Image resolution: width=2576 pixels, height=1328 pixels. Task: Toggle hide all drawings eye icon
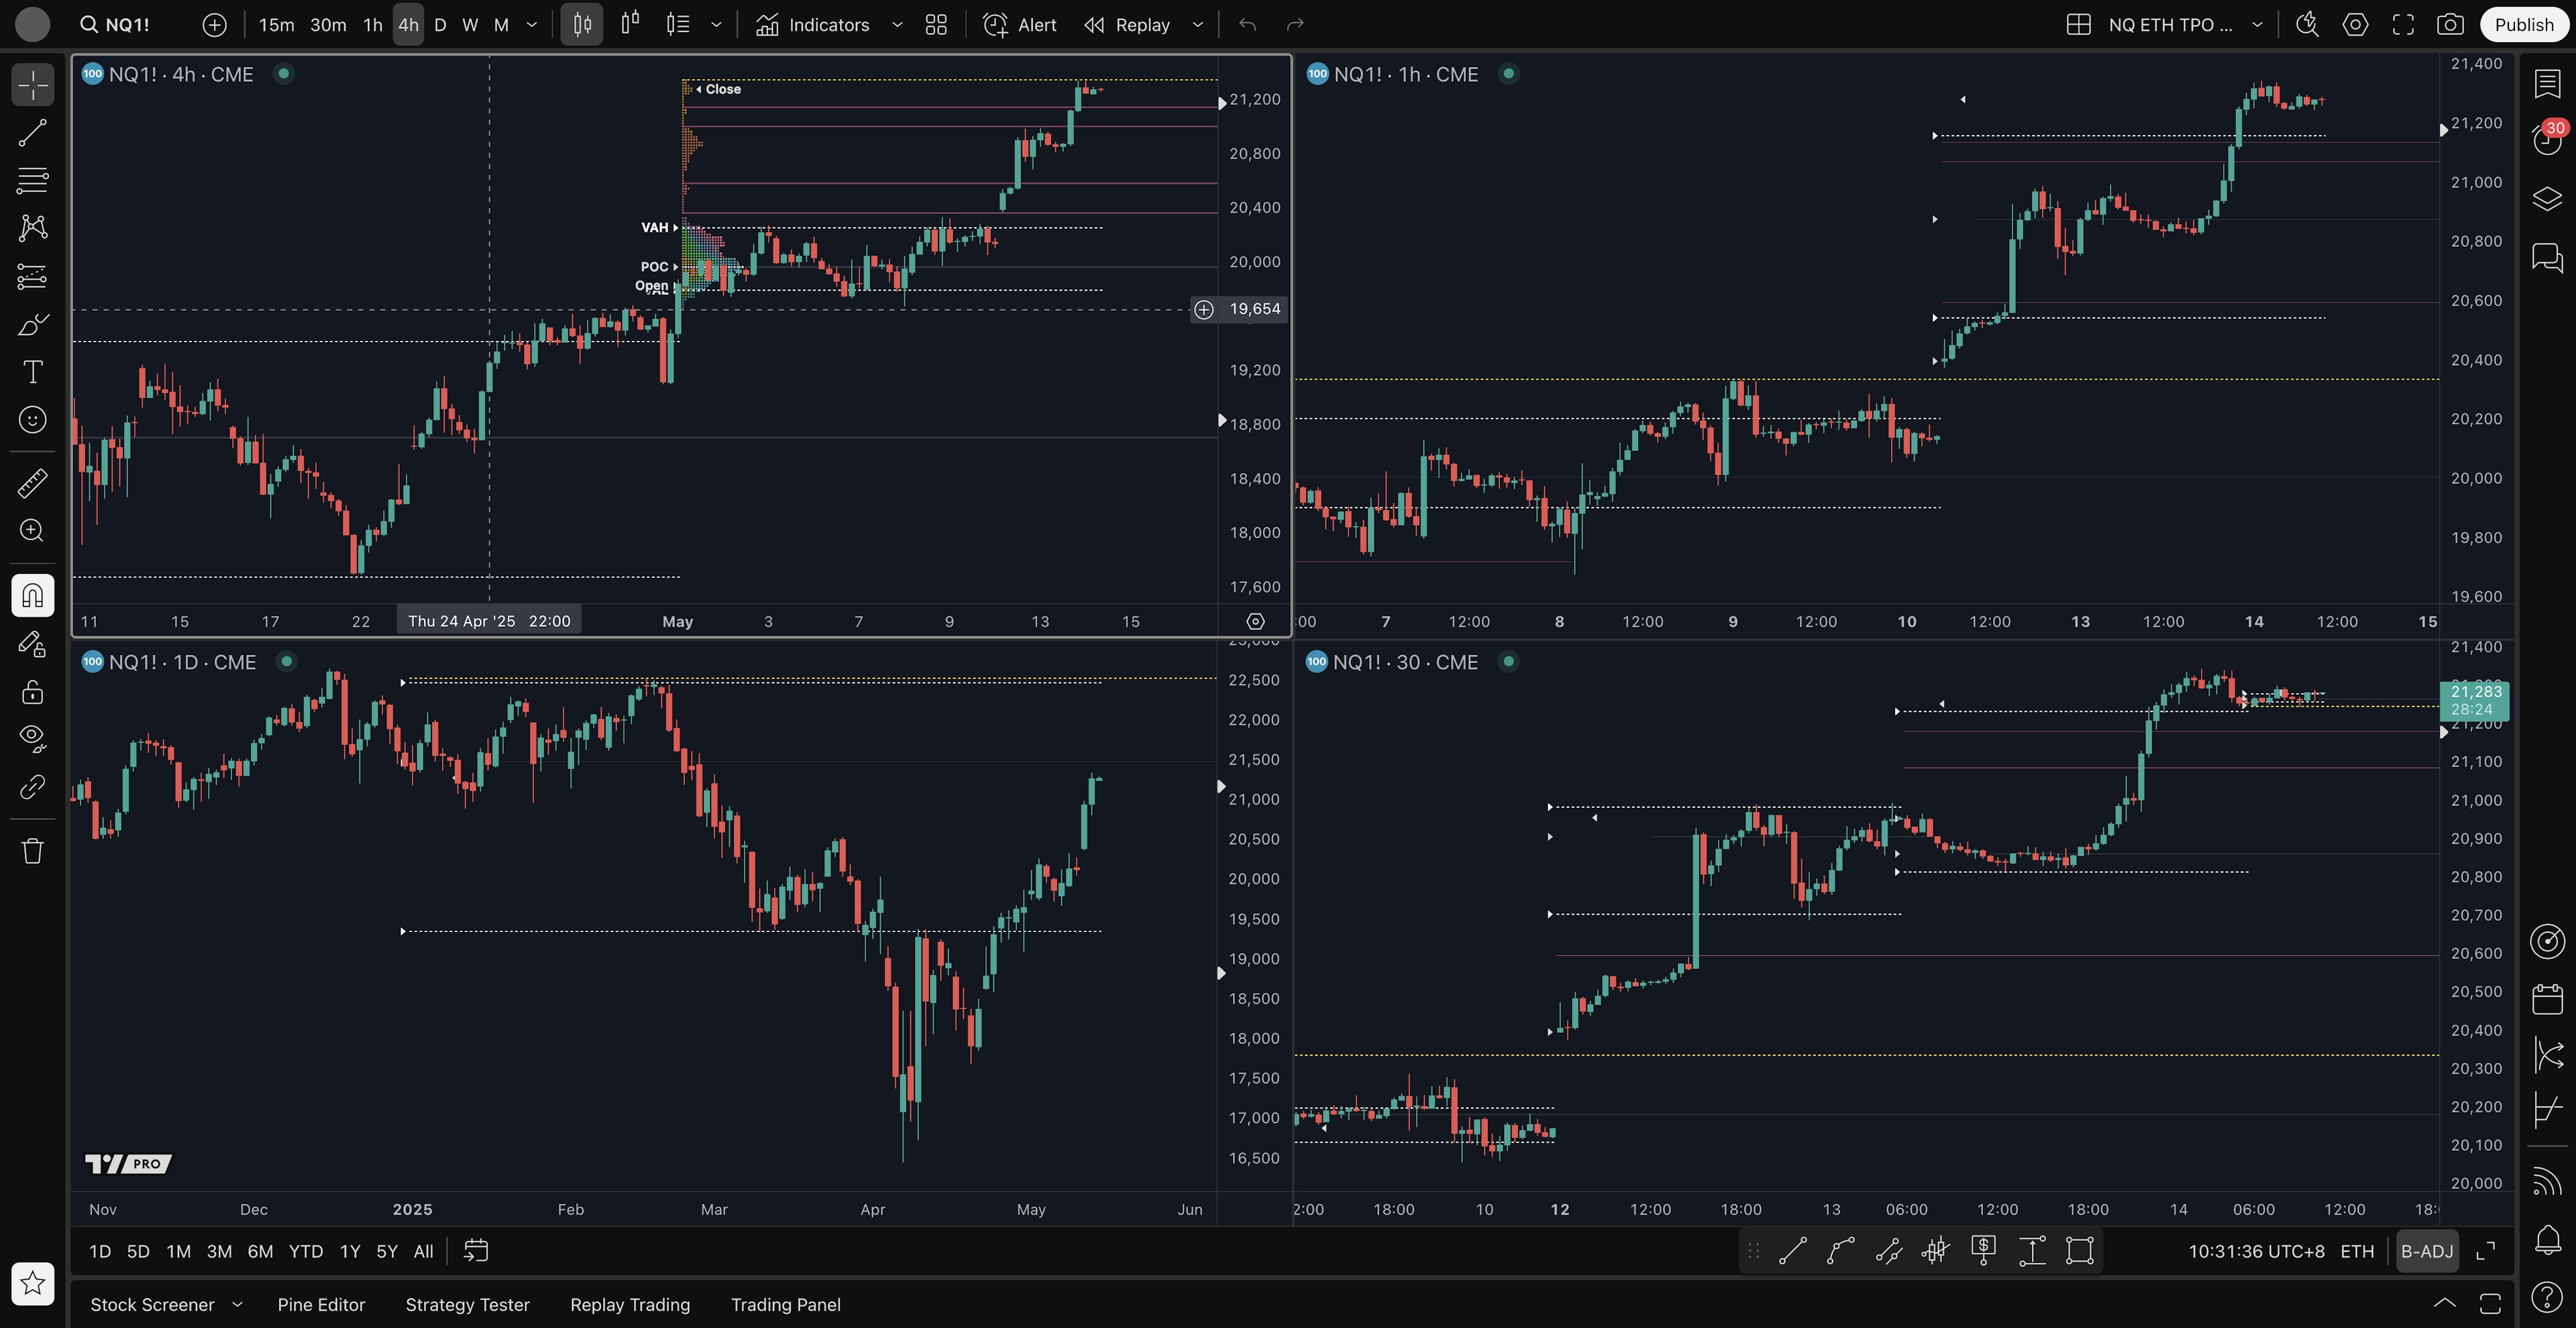(32, 738)
